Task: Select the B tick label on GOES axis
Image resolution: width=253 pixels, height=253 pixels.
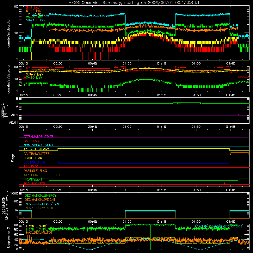Action: pos(17,98)
